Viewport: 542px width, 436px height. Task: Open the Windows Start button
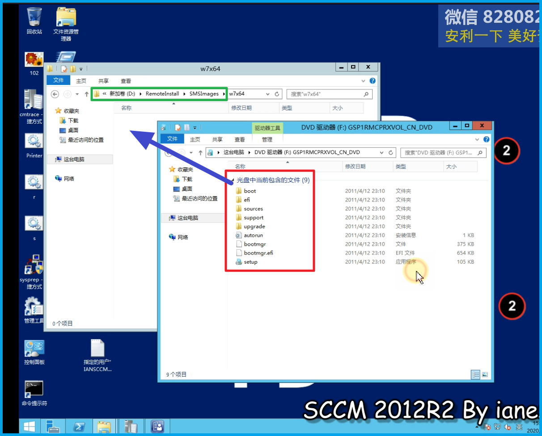point(30,427)
